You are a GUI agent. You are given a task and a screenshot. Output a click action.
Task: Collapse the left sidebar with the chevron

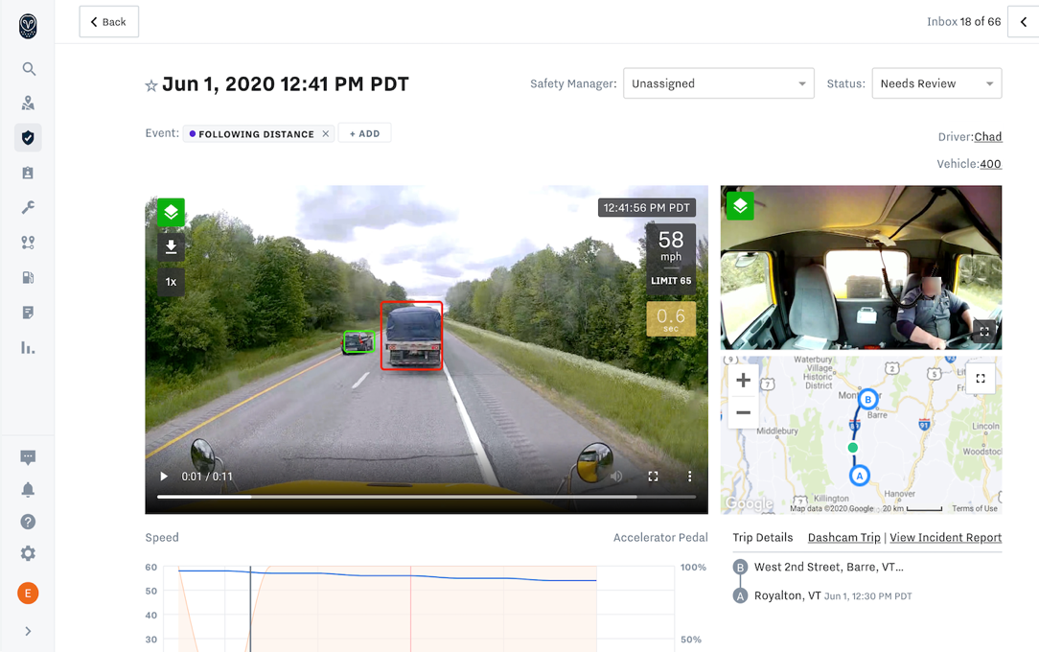coord(29,631)
